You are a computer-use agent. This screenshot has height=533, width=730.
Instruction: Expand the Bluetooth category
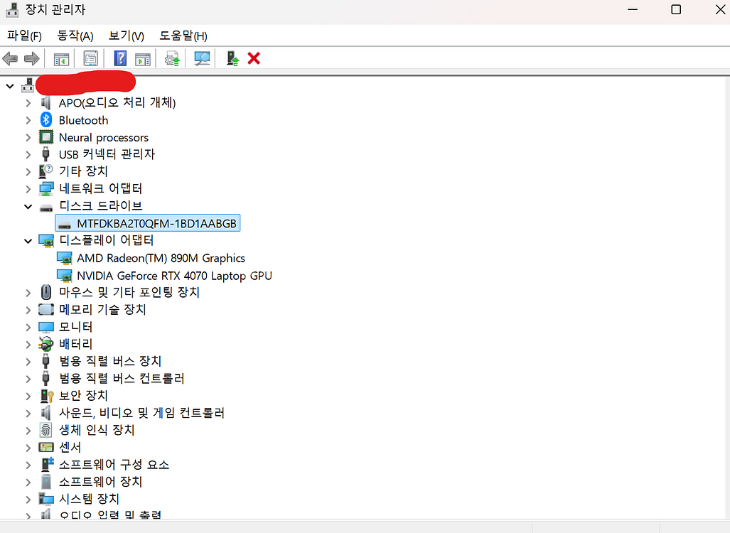coord(28,120)
